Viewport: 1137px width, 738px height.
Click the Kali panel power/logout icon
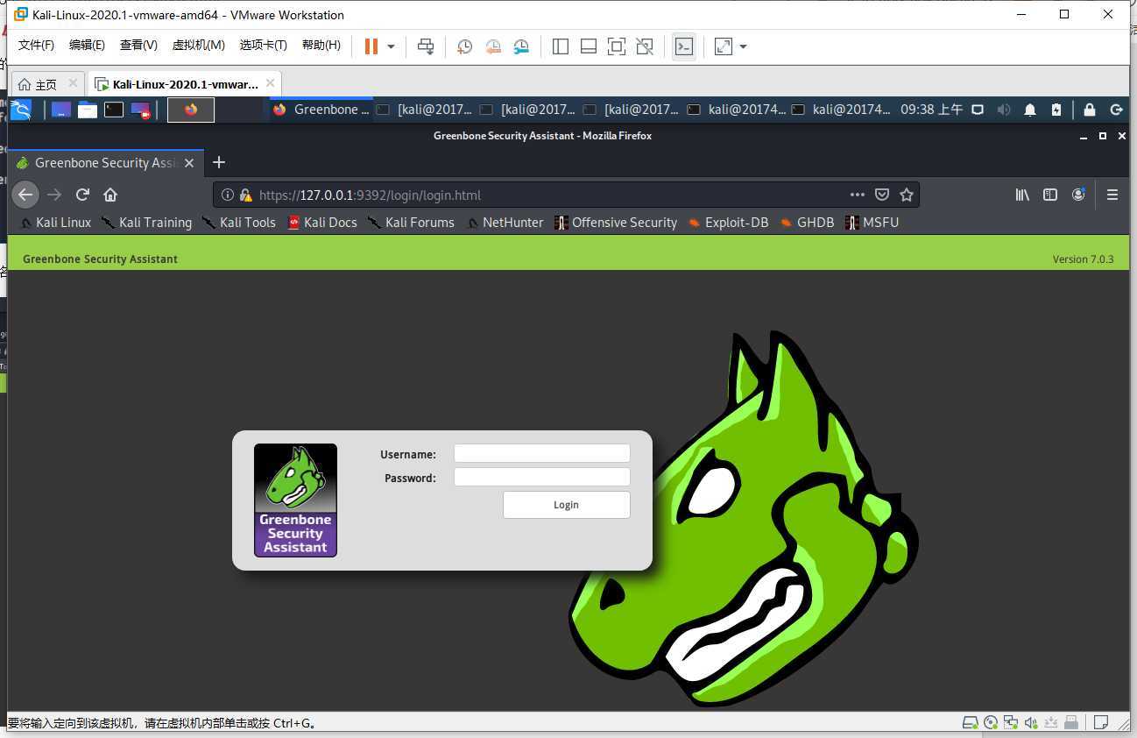click(x=1116, y=110)
